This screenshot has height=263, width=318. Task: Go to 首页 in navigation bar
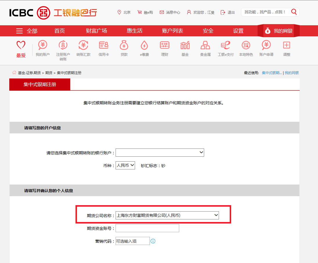[x=60, y=31]
